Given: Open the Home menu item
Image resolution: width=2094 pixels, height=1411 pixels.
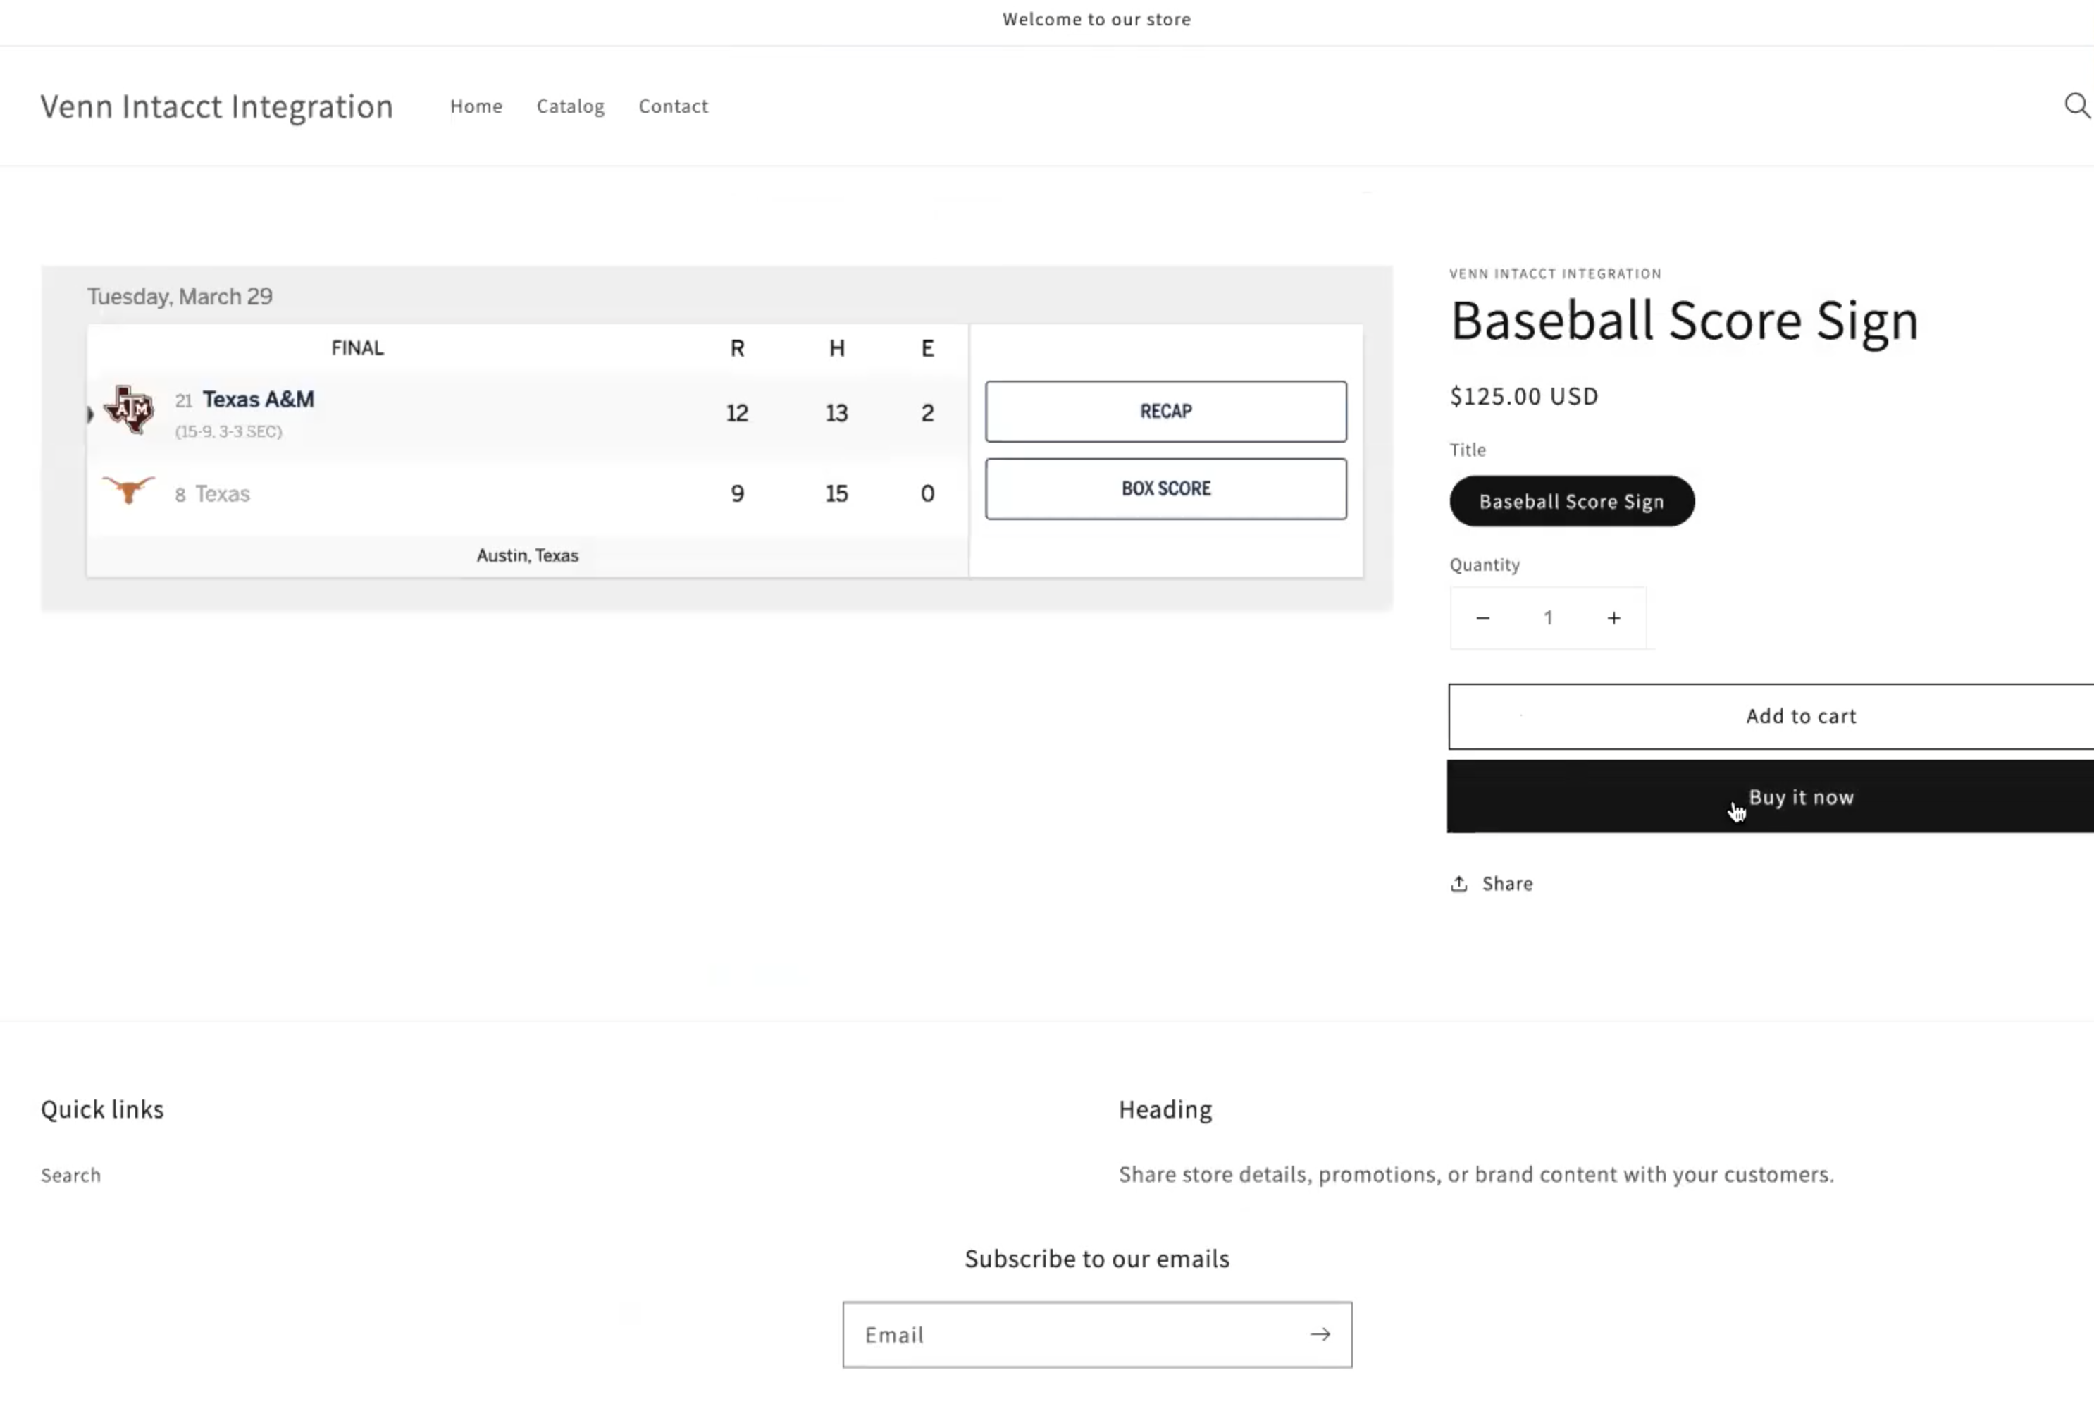Looking at the screenshot, I should 477,106.
